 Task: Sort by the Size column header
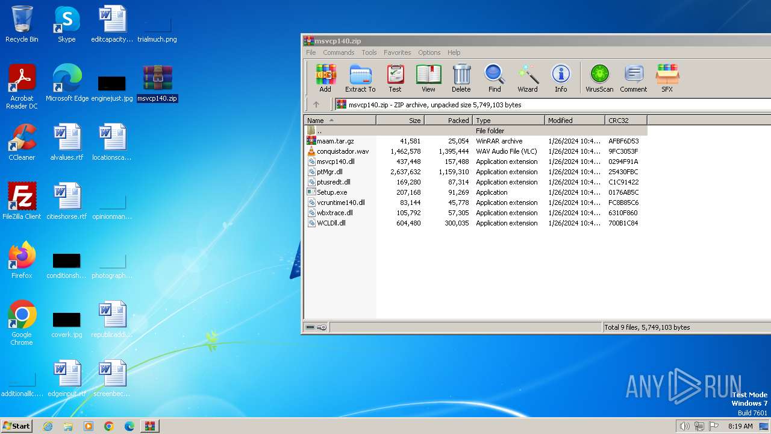(401, 121)
